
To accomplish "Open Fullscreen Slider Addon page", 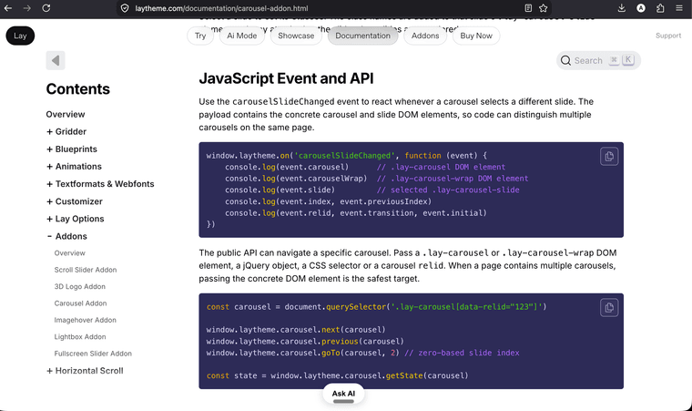I will point(93,354).
